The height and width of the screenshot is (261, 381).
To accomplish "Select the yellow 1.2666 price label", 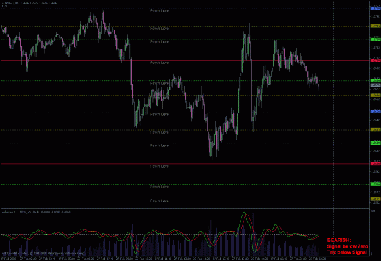I will (x=376, y=95).
